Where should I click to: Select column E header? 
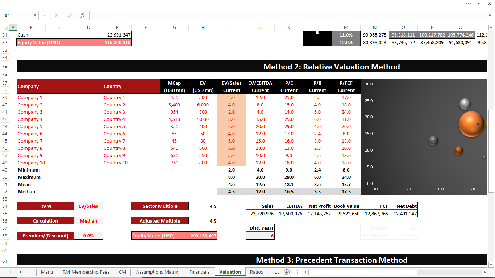tap(117, 28)
